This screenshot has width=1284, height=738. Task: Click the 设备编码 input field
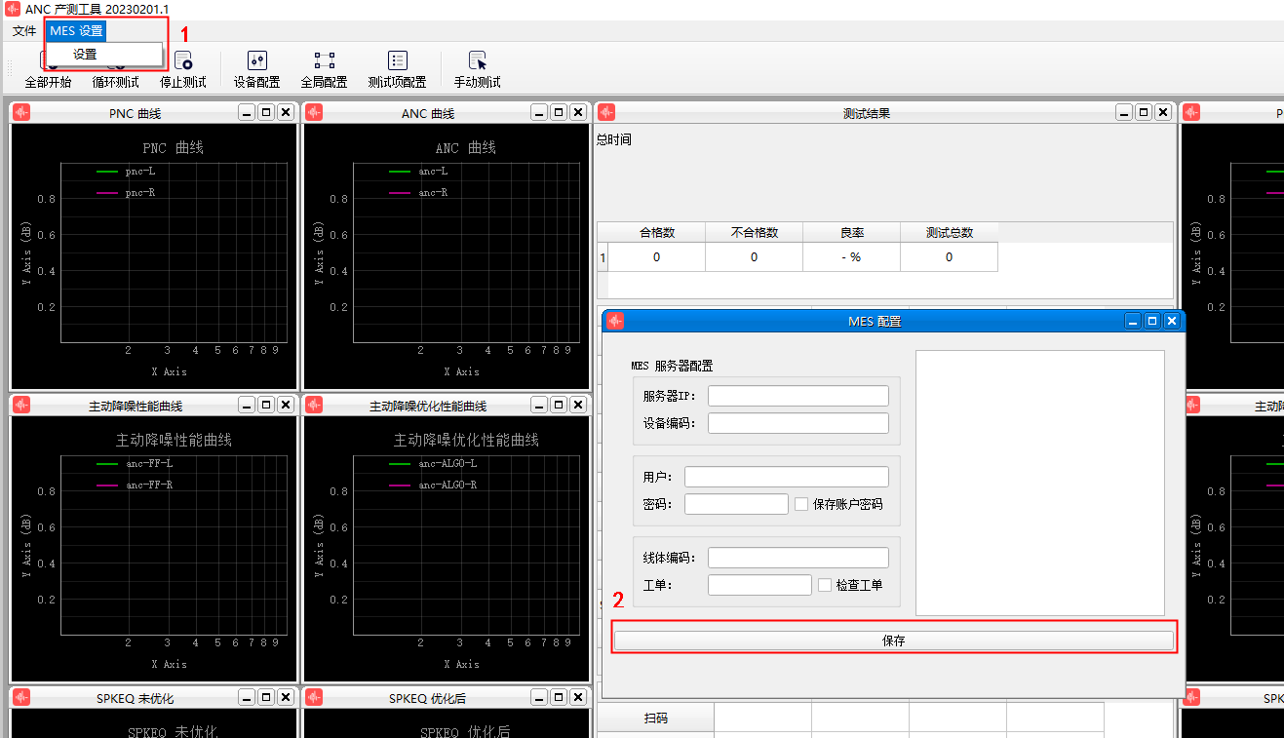click(798, 423)
